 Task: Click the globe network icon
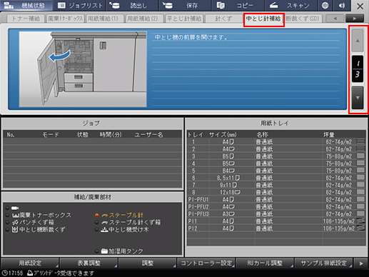click(325, 5)
